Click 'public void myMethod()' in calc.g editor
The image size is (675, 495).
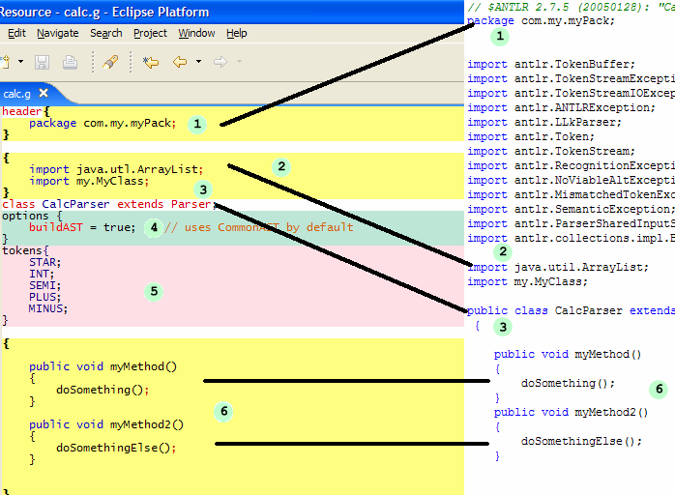pyautogui.click(x=103, y=366)
